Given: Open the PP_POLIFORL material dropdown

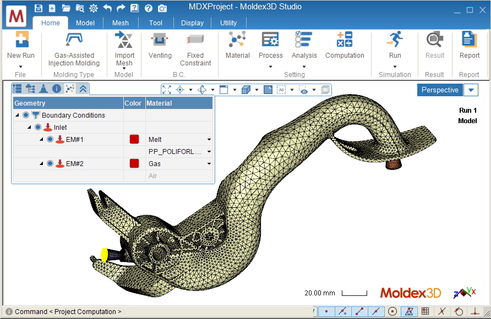Looking at the screenshot, I should (209, 152).
